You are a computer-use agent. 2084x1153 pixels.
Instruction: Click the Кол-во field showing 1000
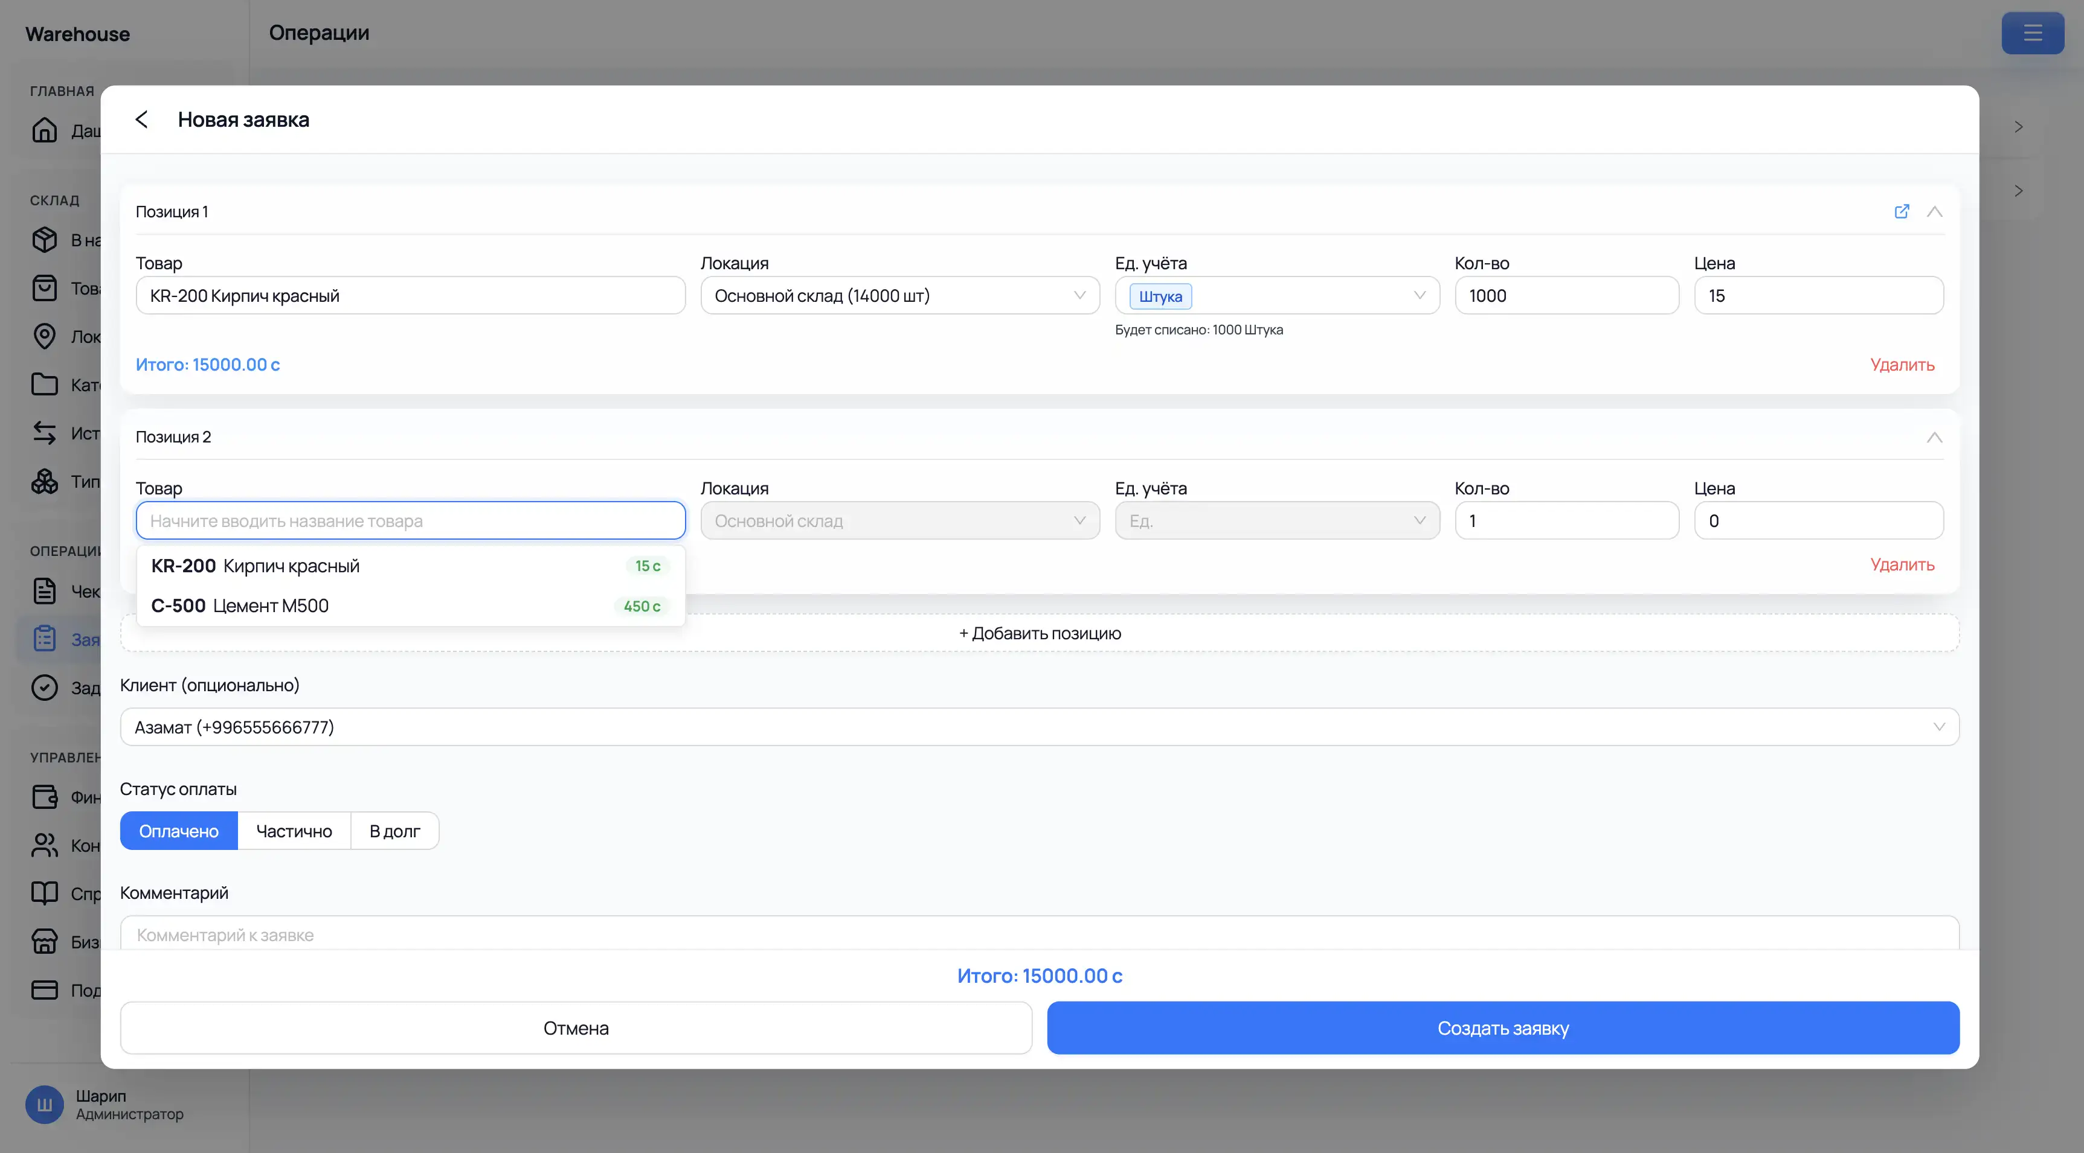point(1567,296)
